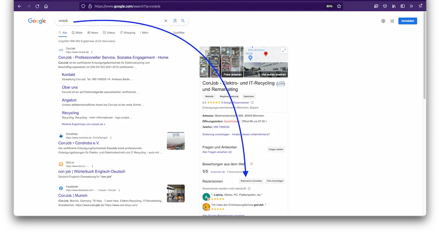
Task: Click the conjob search input field
Action: 110,21
